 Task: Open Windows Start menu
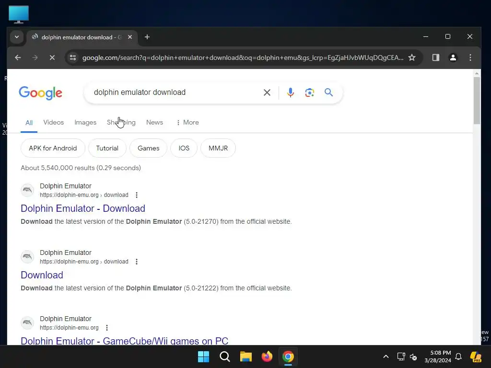click(203, 356)
